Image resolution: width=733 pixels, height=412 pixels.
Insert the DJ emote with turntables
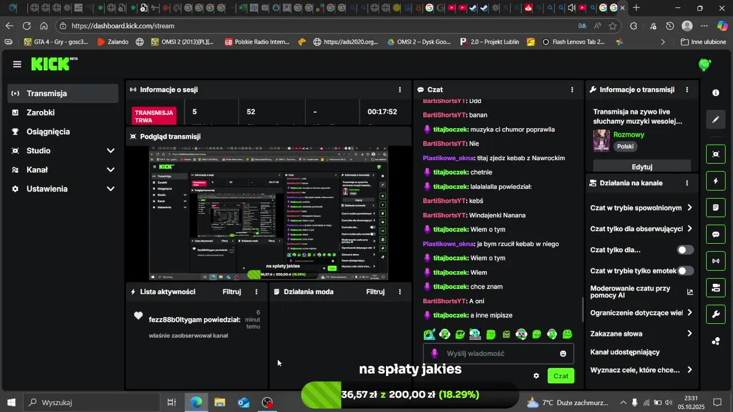[x=475, y=334]
